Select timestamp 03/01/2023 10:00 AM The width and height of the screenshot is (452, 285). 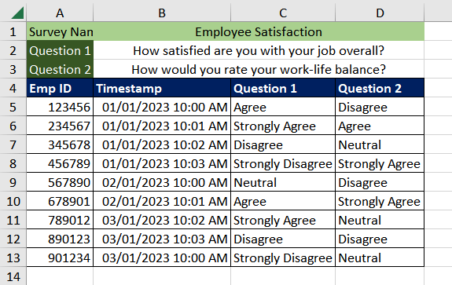(x=162, y=258)
